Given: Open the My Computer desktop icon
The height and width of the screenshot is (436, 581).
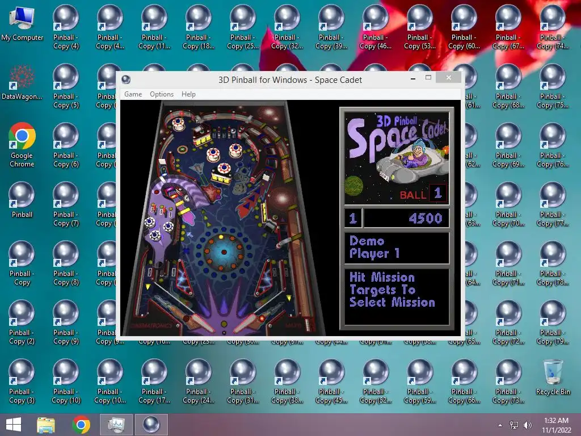Looking at the screenshot, I should (22, 24).
